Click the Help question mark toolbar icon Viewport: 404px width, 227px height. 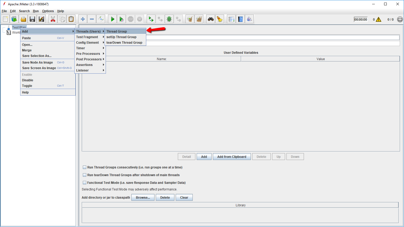tap(240, 19)
